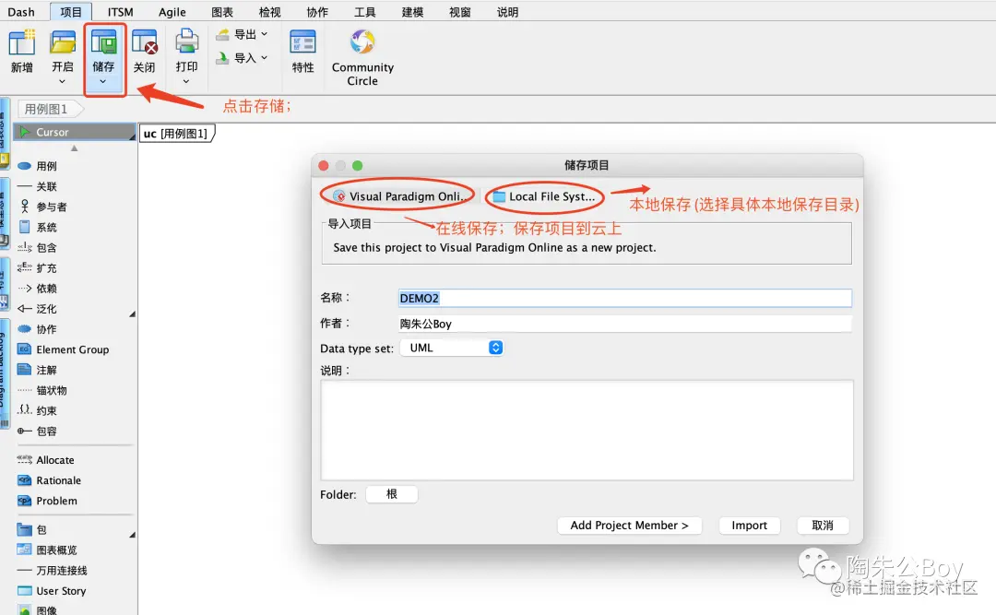The width and height of the screenshot is (996, 615).
Task: Switch to the 图表 ribbon tab
Action: click(222, 12)
